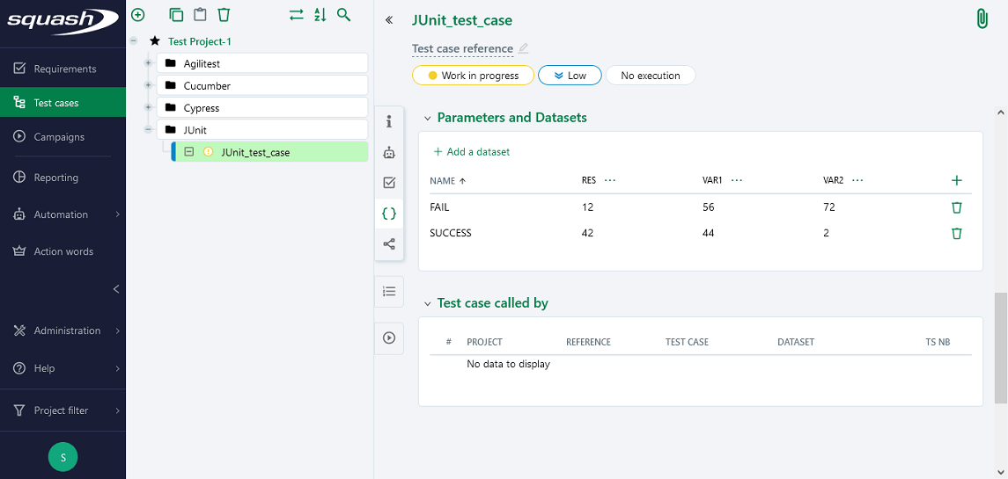Image resolution: width=1008 pixels, height=479 pixels.
Task: Collapse the Test case called by section
Action: tap(429, 303)
